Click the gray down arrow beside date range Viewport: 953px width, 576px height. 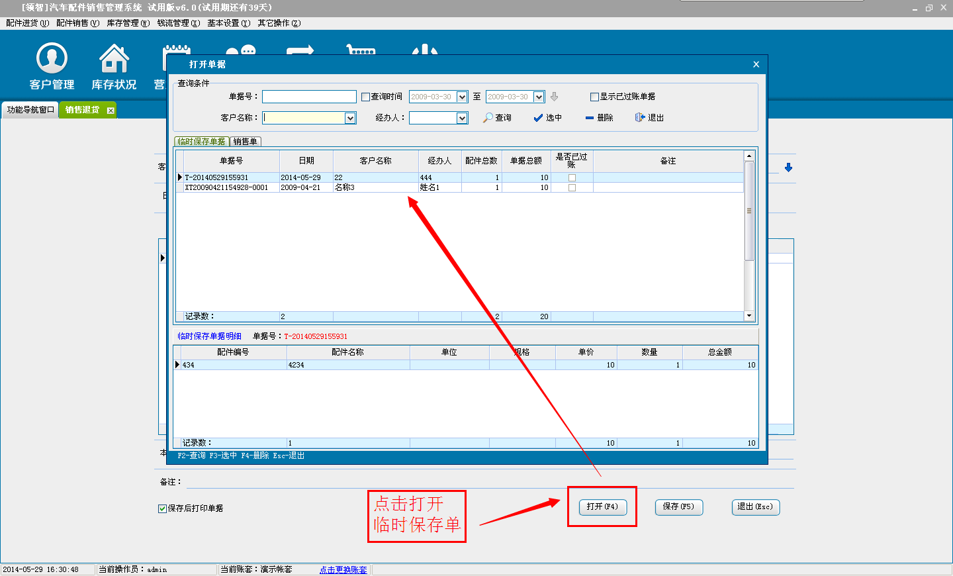pyautogui.click(x=555, y=97)
